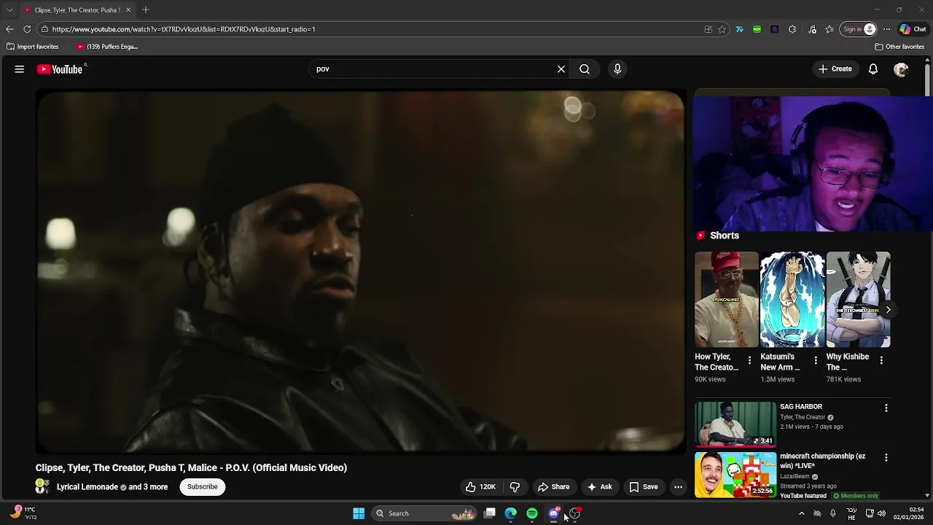Image resolution: width=933 pixels, height=525 pixels.
Task: Click the Shorts section heading
Action: pyautogui.click(x=725, y=236)
